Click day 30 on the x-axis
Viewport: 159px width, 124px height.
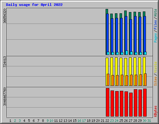coord(144,121)
